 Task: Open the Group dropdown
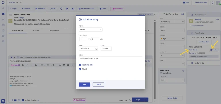click(172, 47)
